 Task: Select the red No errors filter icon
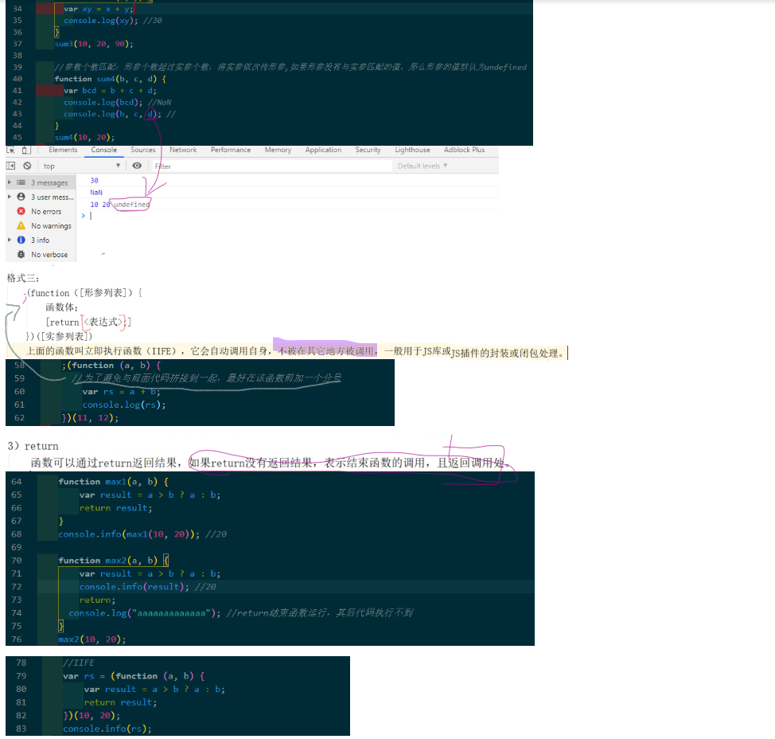[x=21, y=211]
